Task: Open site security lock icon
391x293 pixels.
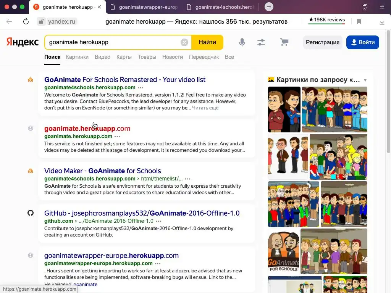Action: click(x=41, y=21)
